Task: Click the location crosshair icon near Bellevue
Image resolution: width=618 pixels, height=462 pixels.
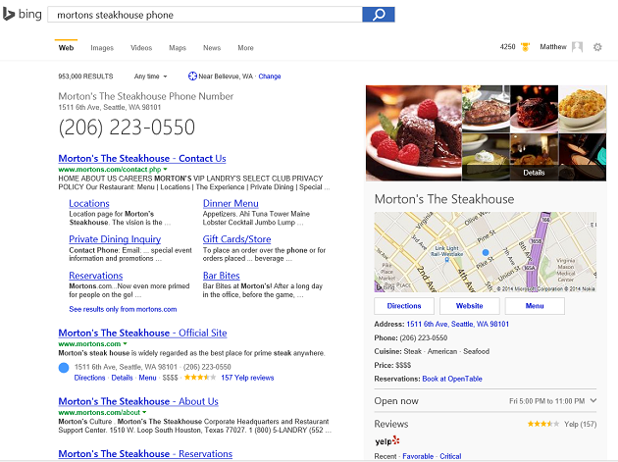Action: pyautogui.click(x=192, y=77)
